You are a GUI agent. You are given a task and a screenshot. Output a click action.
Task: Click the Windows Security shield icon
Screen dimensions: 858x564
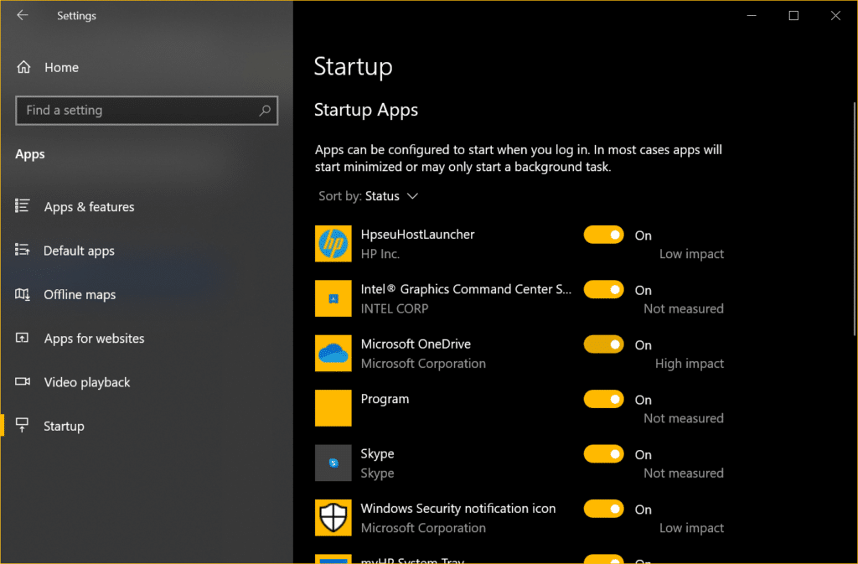[x=333, y=518]
